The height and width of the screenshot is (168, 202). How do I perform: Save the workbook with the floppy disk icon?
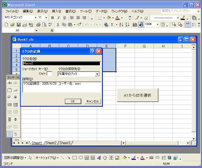pyautogui.click(x=19, y=24)
